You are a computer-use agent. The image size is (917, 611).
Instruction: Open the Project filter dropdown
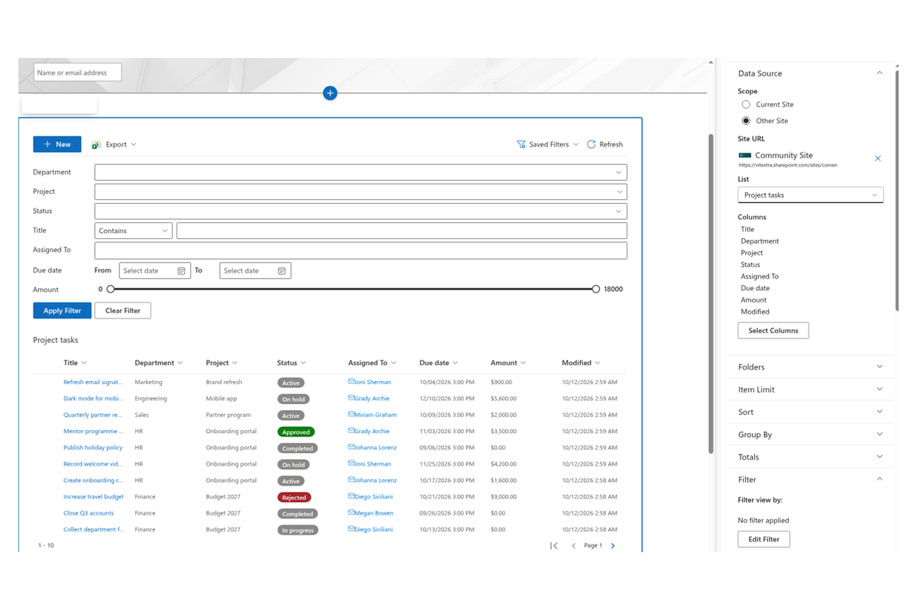pyautogui.click(x=361, y=192)
